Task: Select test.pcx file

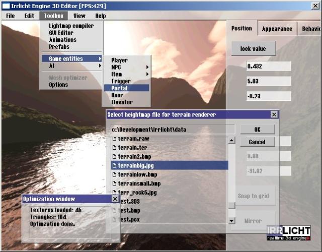Action: coord(170,219)
